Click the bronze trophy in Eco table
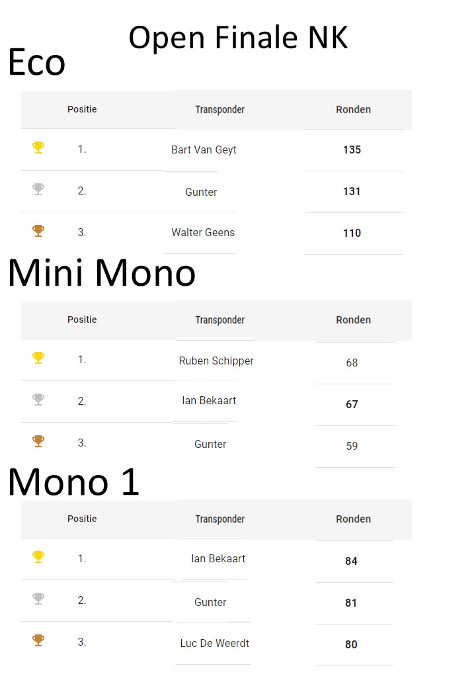 click(x=38, y=231)
